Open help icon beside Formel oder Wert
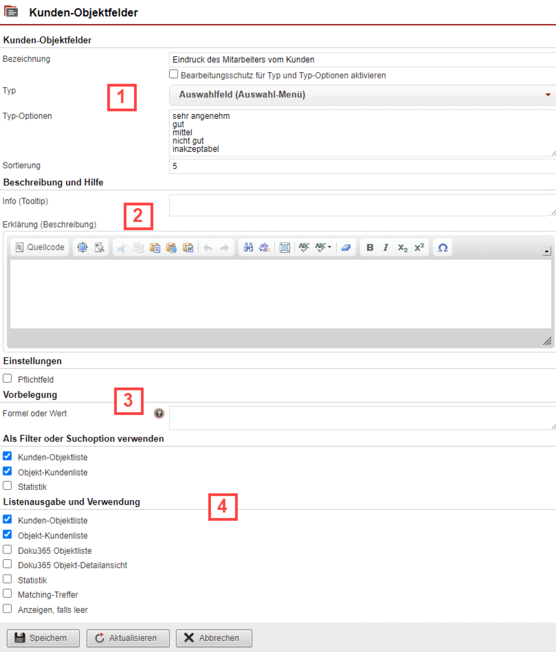Screen dimensions: 556x652 click(159, 413)
